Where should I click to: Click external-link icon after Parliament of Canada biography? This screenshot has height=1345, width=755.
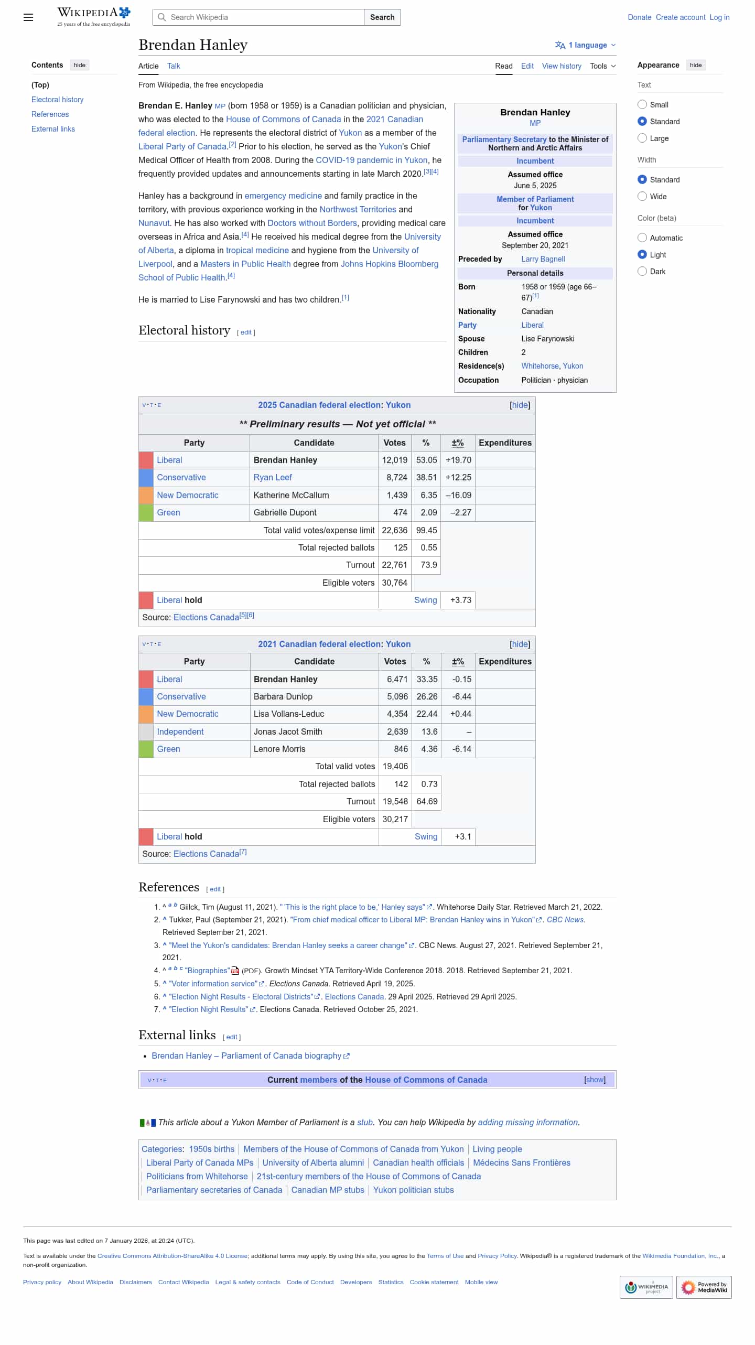coord(347,1056)
